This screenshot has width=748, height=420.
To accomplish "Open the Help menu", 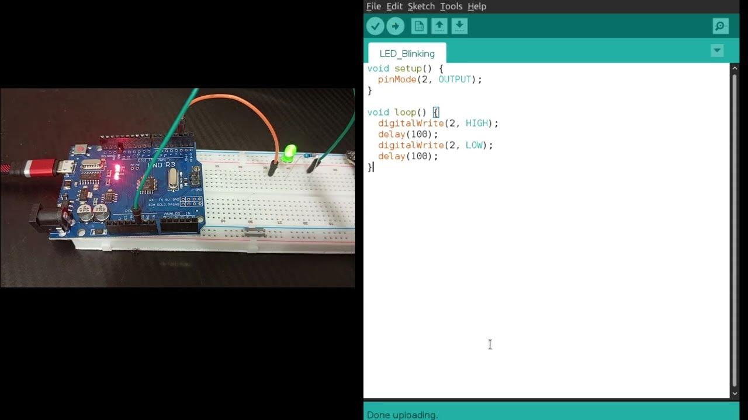I will click(x=477, y=6).
